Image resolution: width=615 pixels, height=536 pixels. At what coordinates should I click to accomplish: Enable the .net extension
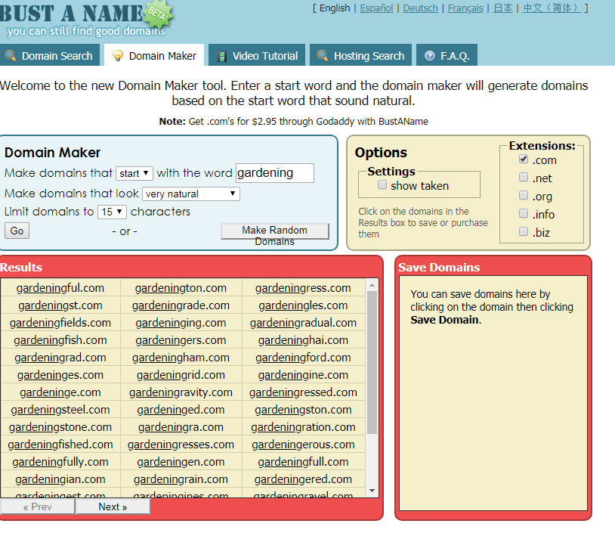[x=524, y=178]
